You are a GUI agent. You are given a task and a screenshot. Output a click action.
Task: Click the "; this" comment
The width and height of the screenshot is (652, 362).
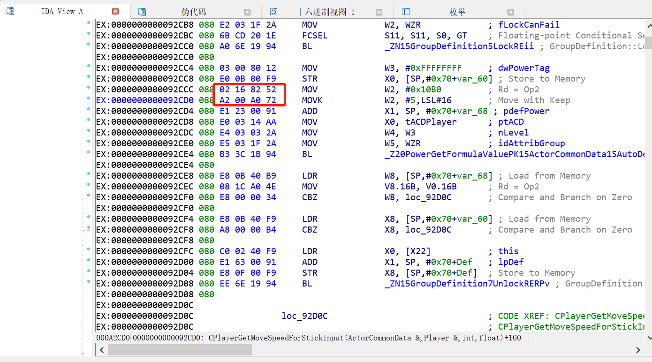pyautogui.click(x=503, y=251)
